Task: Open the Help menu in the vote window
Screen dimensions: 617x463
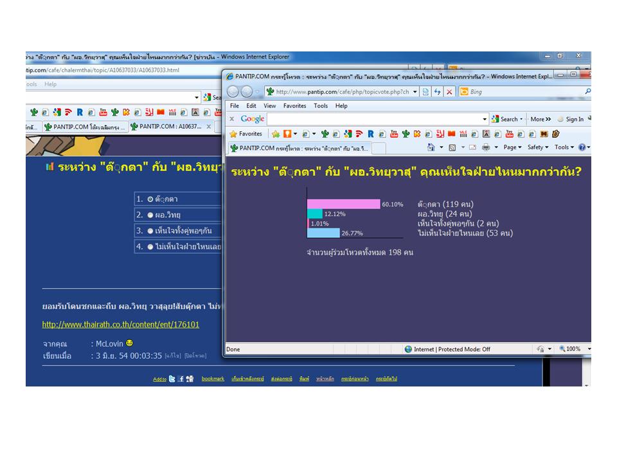Action: [341, 106]
